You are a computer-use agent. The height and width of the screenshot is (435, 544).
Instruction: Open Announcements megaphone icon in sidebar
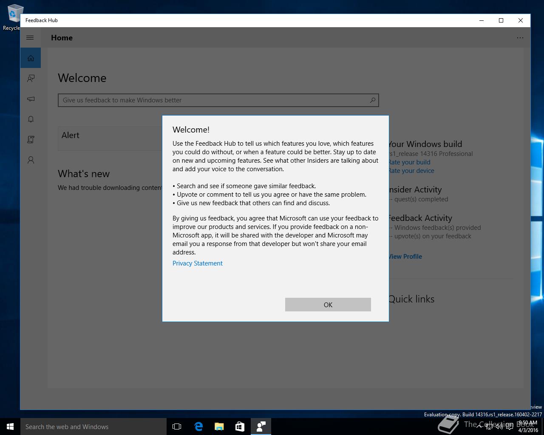point(31,99)
